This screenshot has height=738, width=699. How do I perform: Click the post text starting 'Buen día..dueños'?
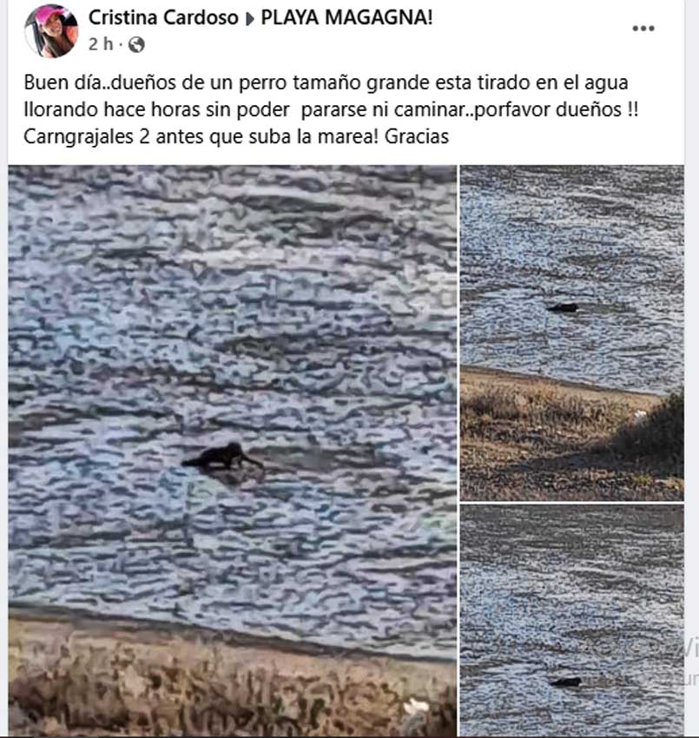331,109
